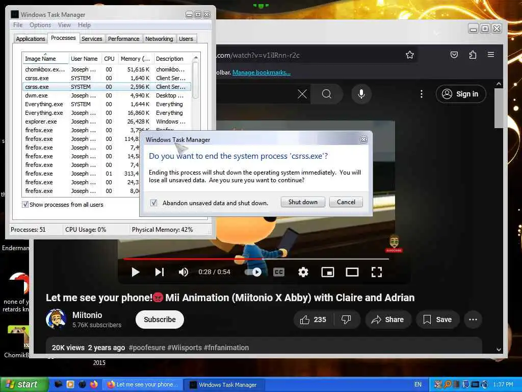Switch to the Performance tab
Viewport: 522px width, 392px height.
tap(123, 39)
